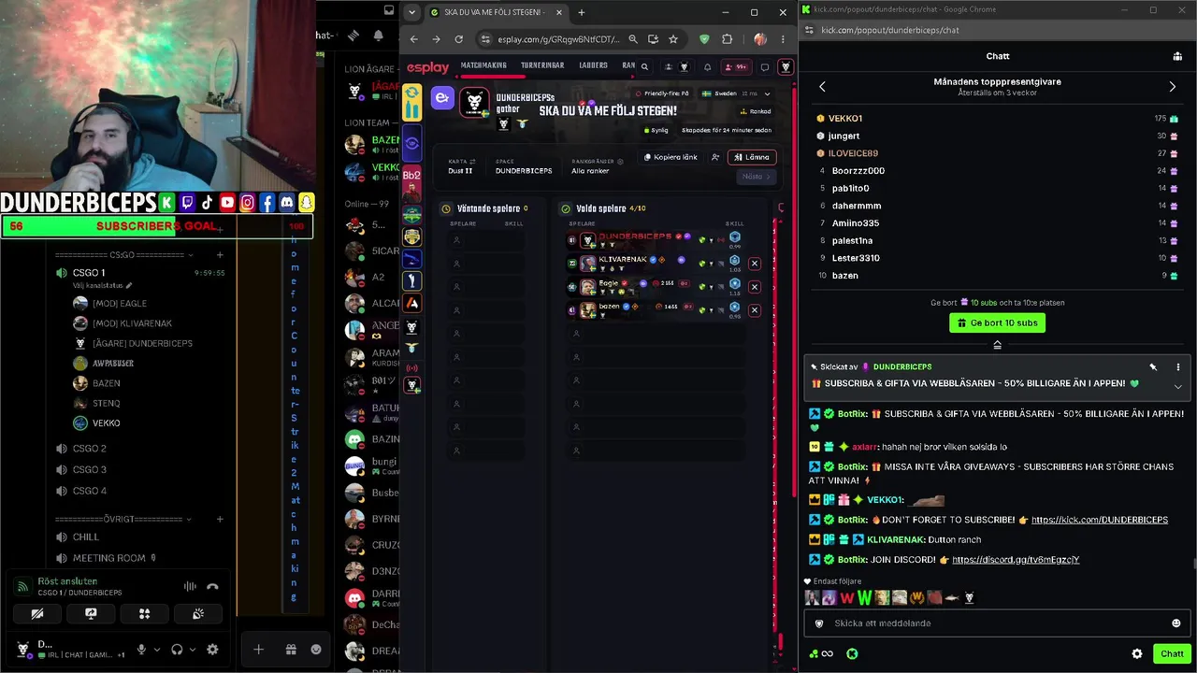Open Discord activities launcher button
Viewport: 1197px width, 673px height.
coord(144,614)
